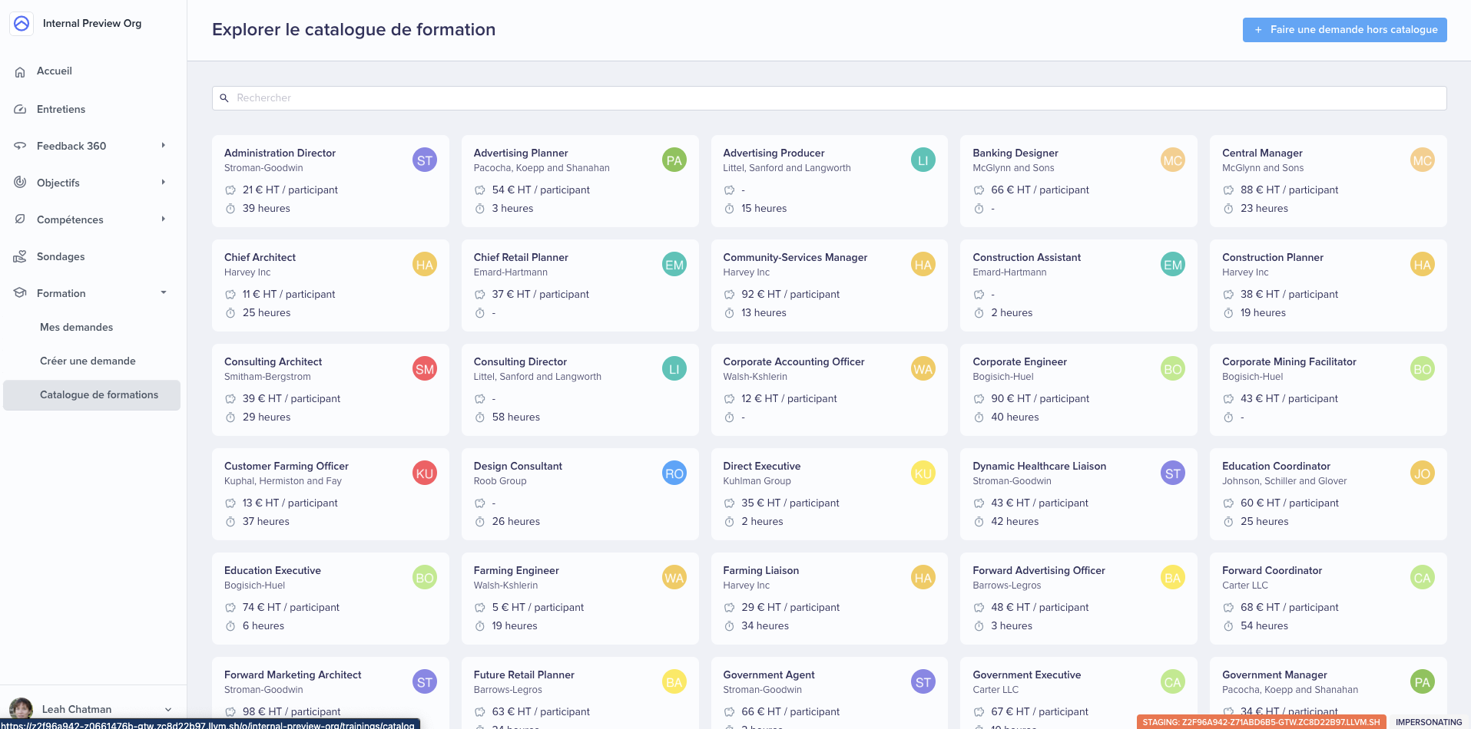Expand the Objectifs submenu arrow
Screen dimensions: 1471x729
click(x=163, y=183)
